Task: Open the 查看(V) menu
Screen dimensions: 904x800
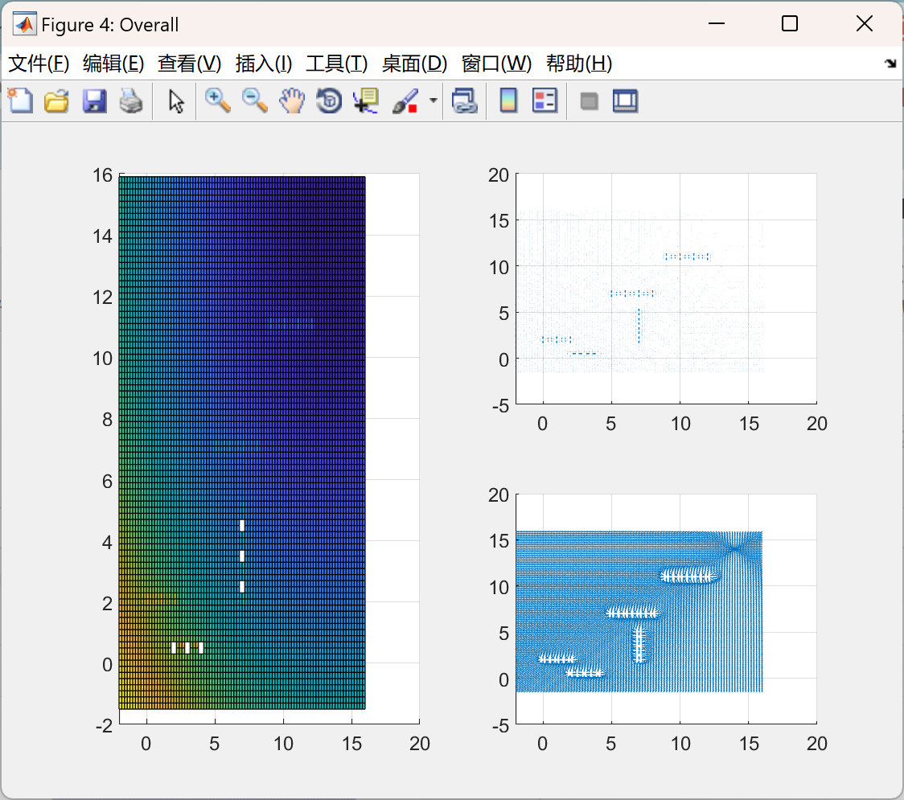Action: coord(189,64)
